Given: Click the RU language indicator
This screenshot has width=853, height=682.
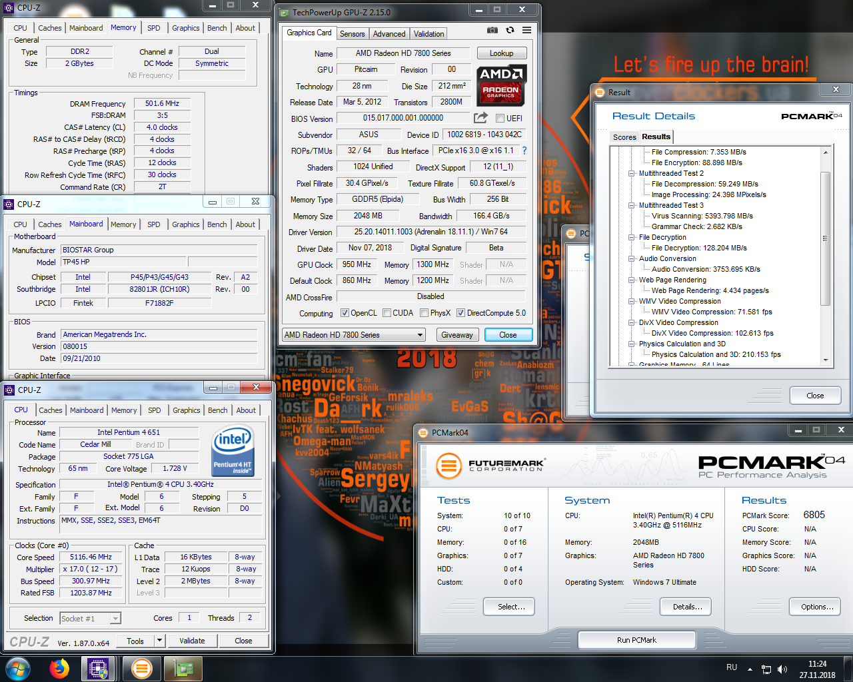Looking at the screenshot, I should pos(732,667).
